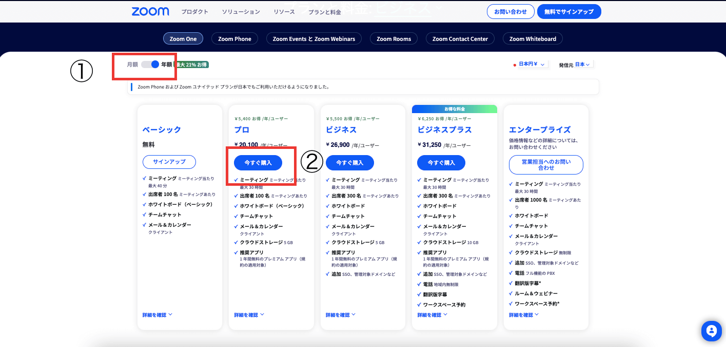Screen dimensions: 726x347
Task: Click 今すぐ購入 for the ビジネスプラス plan
Action: pyautogui.click(x=441, y=162)
